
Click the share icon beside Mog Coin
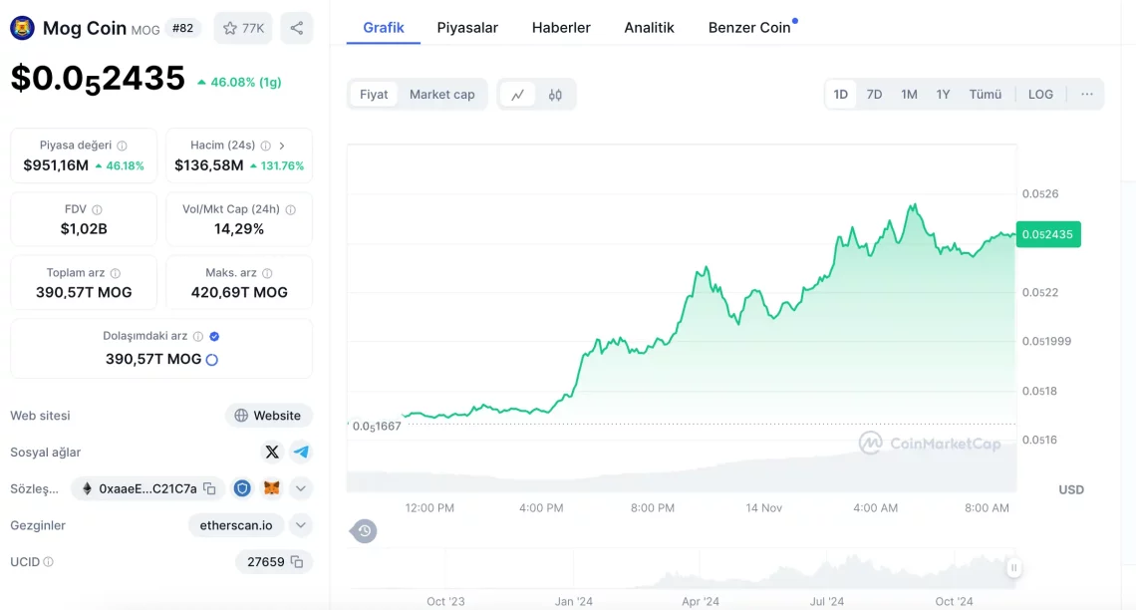coord(297,28)
